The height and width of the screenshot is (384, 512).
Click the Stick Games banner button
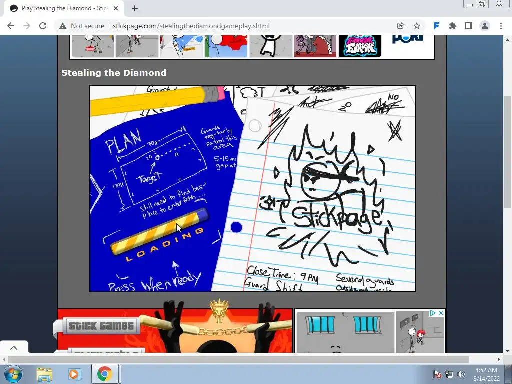[x=101, y=326]
